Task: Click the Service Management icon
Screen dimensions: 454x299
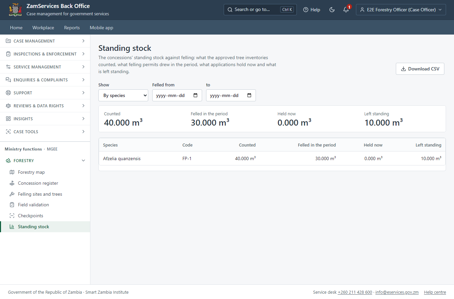Action: tap(8, 67)
